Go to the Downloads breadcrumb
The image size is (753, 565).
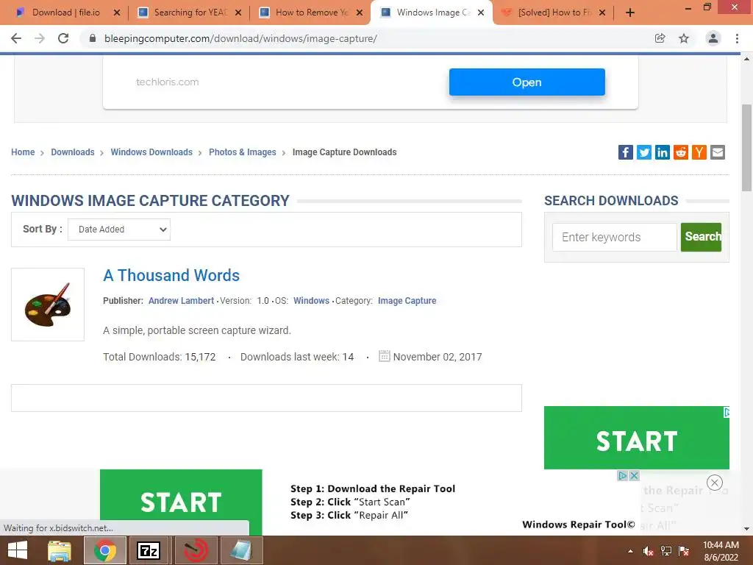coord(73,152)
